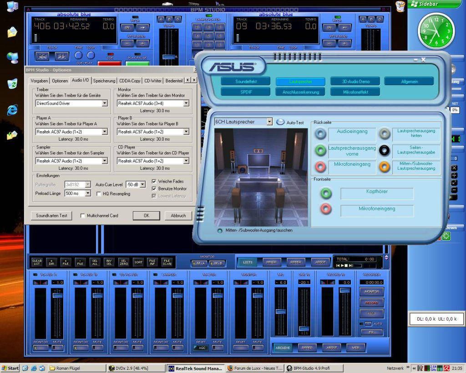466x373 pixels.
Task: Click the + FILE playlist button
Action: 66,262
